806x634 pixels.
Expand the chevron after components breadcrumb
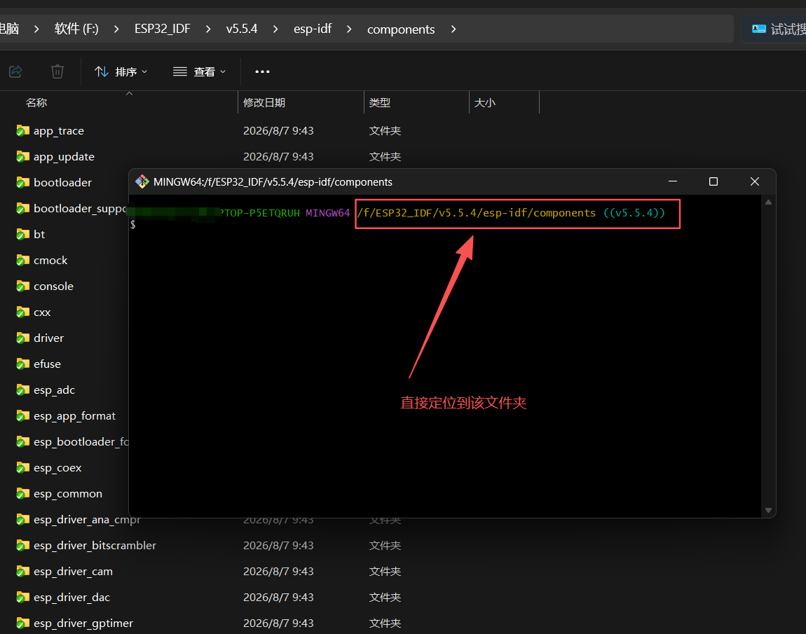(453, 29)
